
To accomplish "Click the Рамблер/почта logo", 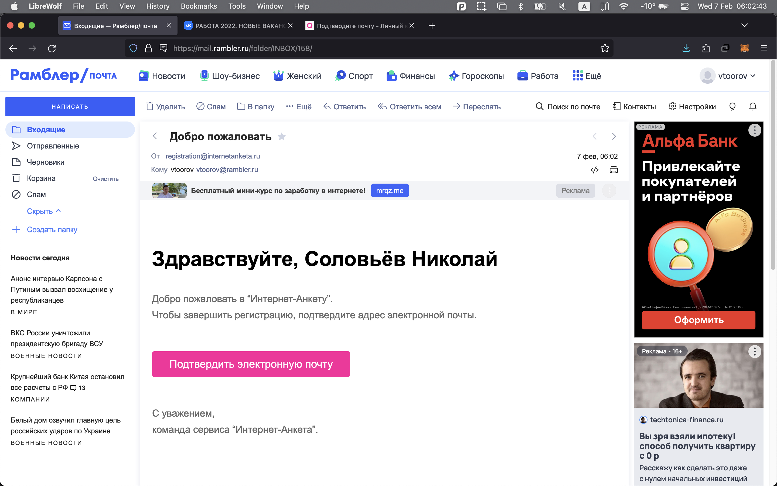I will click(64, 76).
